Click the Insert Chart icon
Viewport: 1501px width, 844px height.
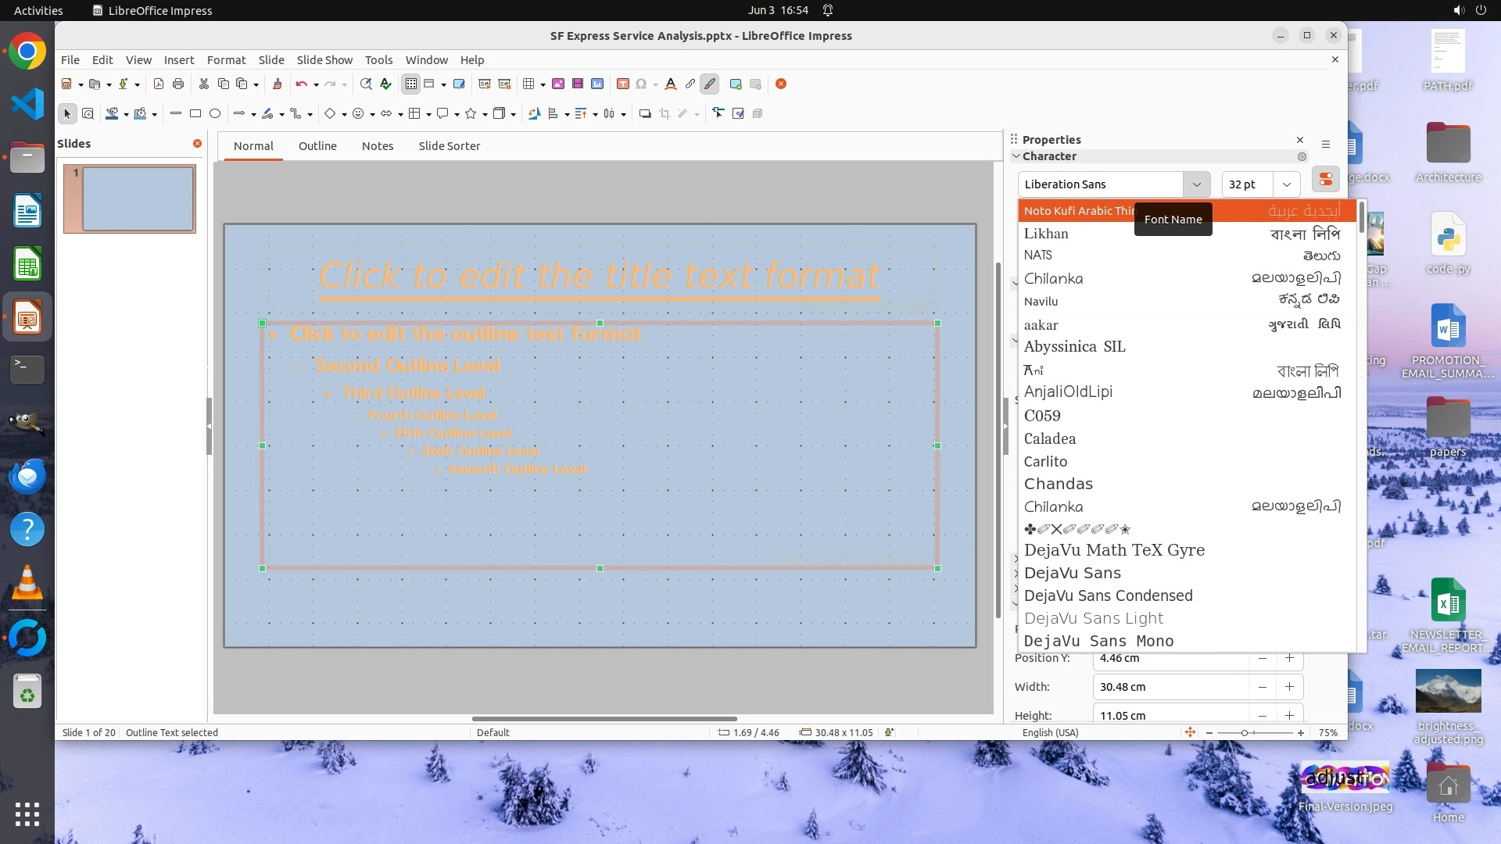tap(597, 84)
